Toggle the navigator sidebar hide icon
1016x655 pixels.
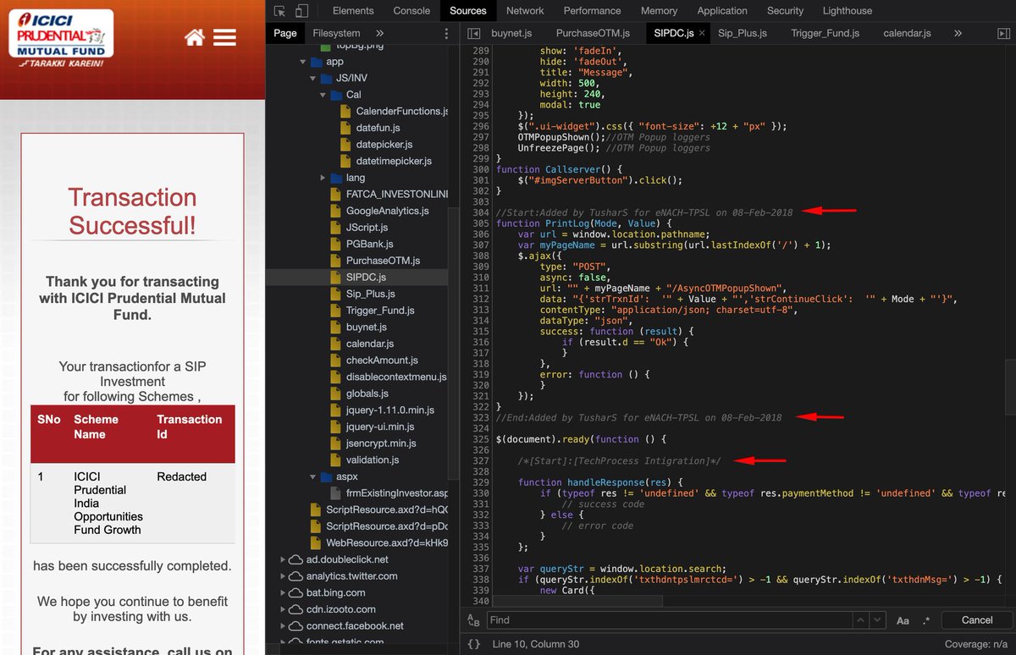click(474, 33)
